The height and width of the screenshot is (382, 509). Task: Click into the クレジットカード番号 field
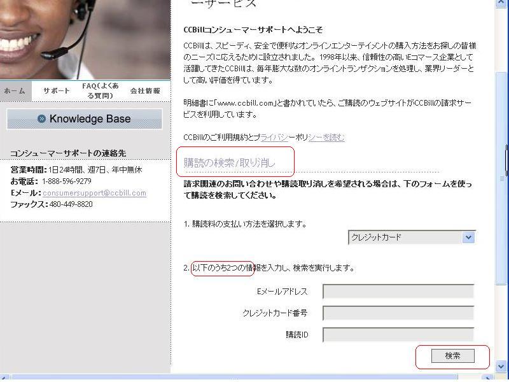398,313
